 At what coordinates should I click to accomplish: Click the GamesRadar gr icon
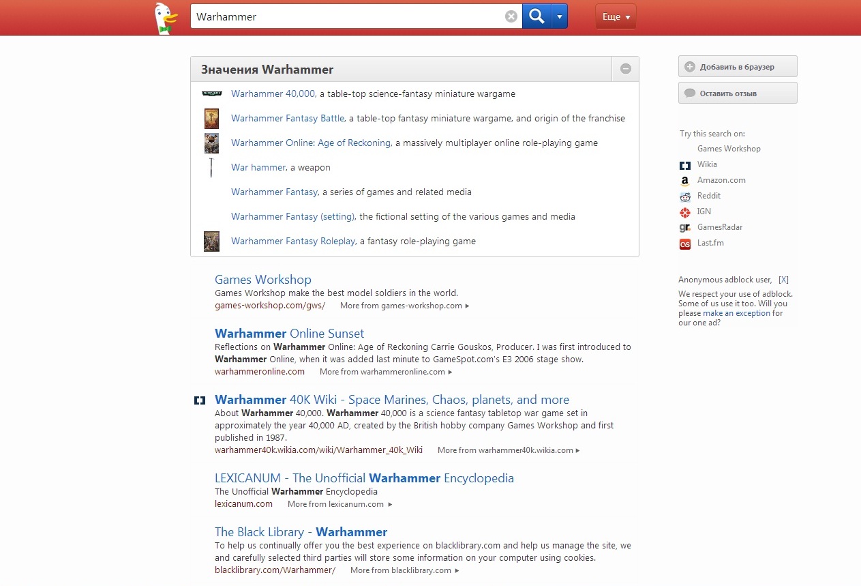click(x=685, y=228)
